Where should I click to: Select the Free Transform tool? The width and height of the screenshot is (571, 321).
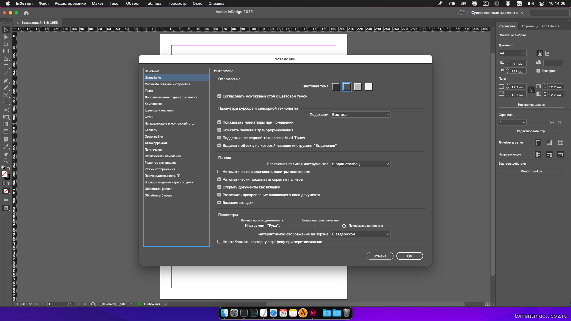[6, 117]
